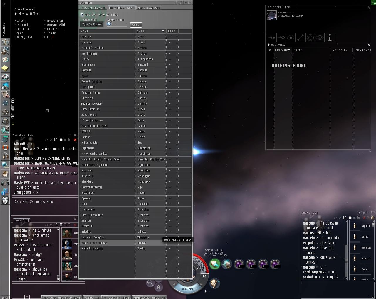
Task: Activate the first purple low-slot module
Action: point(239,264)
